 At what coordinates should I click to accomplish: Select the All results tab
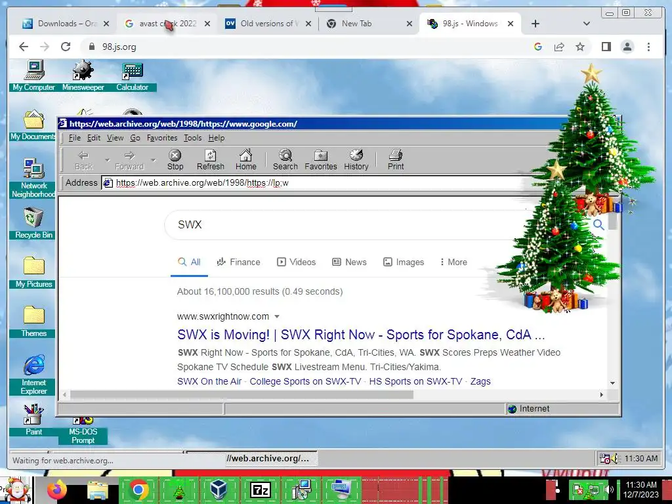click(x=189, y=262)
